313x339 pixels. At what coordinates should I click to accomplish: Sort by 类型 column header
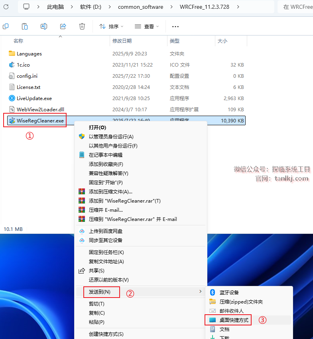click(x=174, y=41)
